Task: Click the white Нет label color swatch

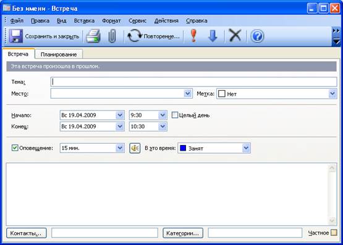Action: tap(222, 94)
